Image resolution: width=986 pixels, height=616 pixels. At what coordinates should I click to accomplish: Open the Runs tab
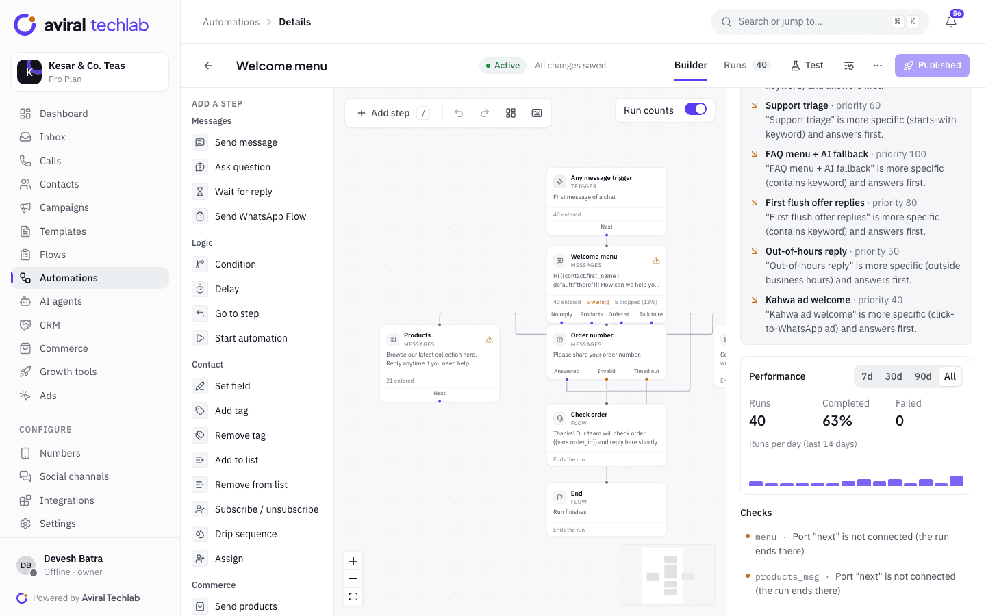pos(746,65)
